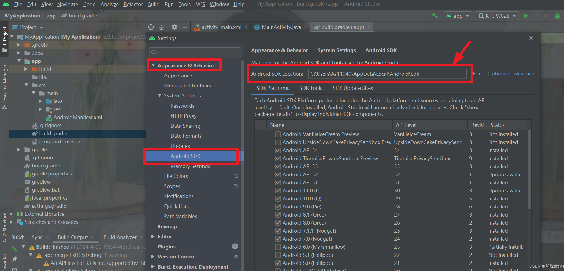Open the VCS menu
Screen dimensions: 564x271
(200, 4)
